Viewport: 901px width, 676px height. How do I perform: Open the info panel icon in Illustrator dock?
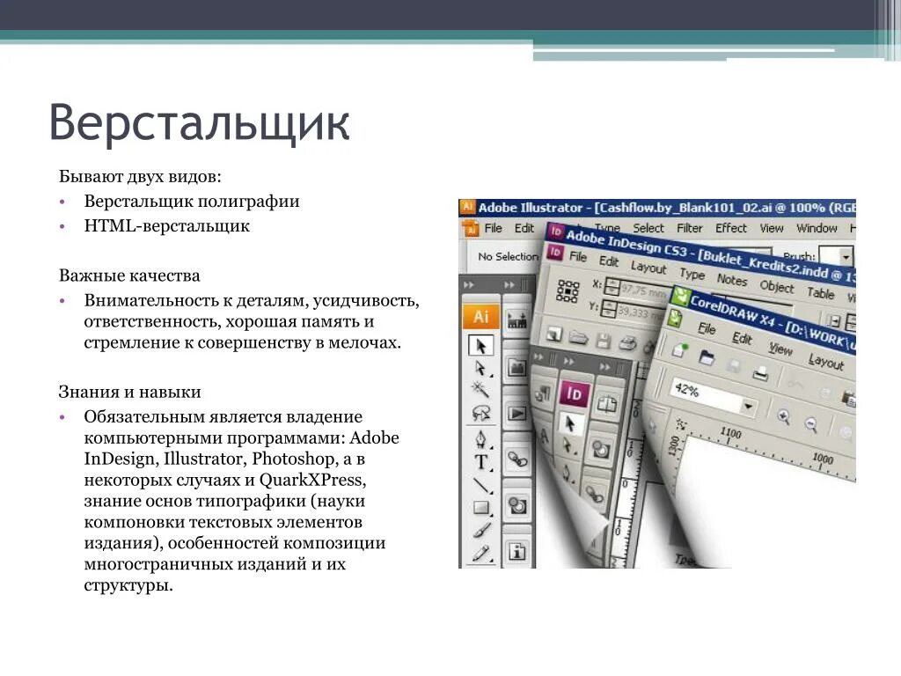tap(517, 552)
